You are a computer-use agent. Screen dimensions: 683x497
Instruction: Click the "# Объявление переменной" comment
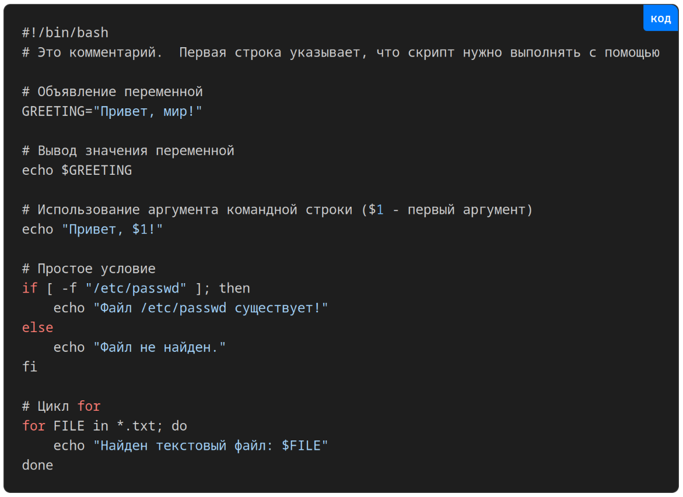pyautogui.click(x=112, y=92)
